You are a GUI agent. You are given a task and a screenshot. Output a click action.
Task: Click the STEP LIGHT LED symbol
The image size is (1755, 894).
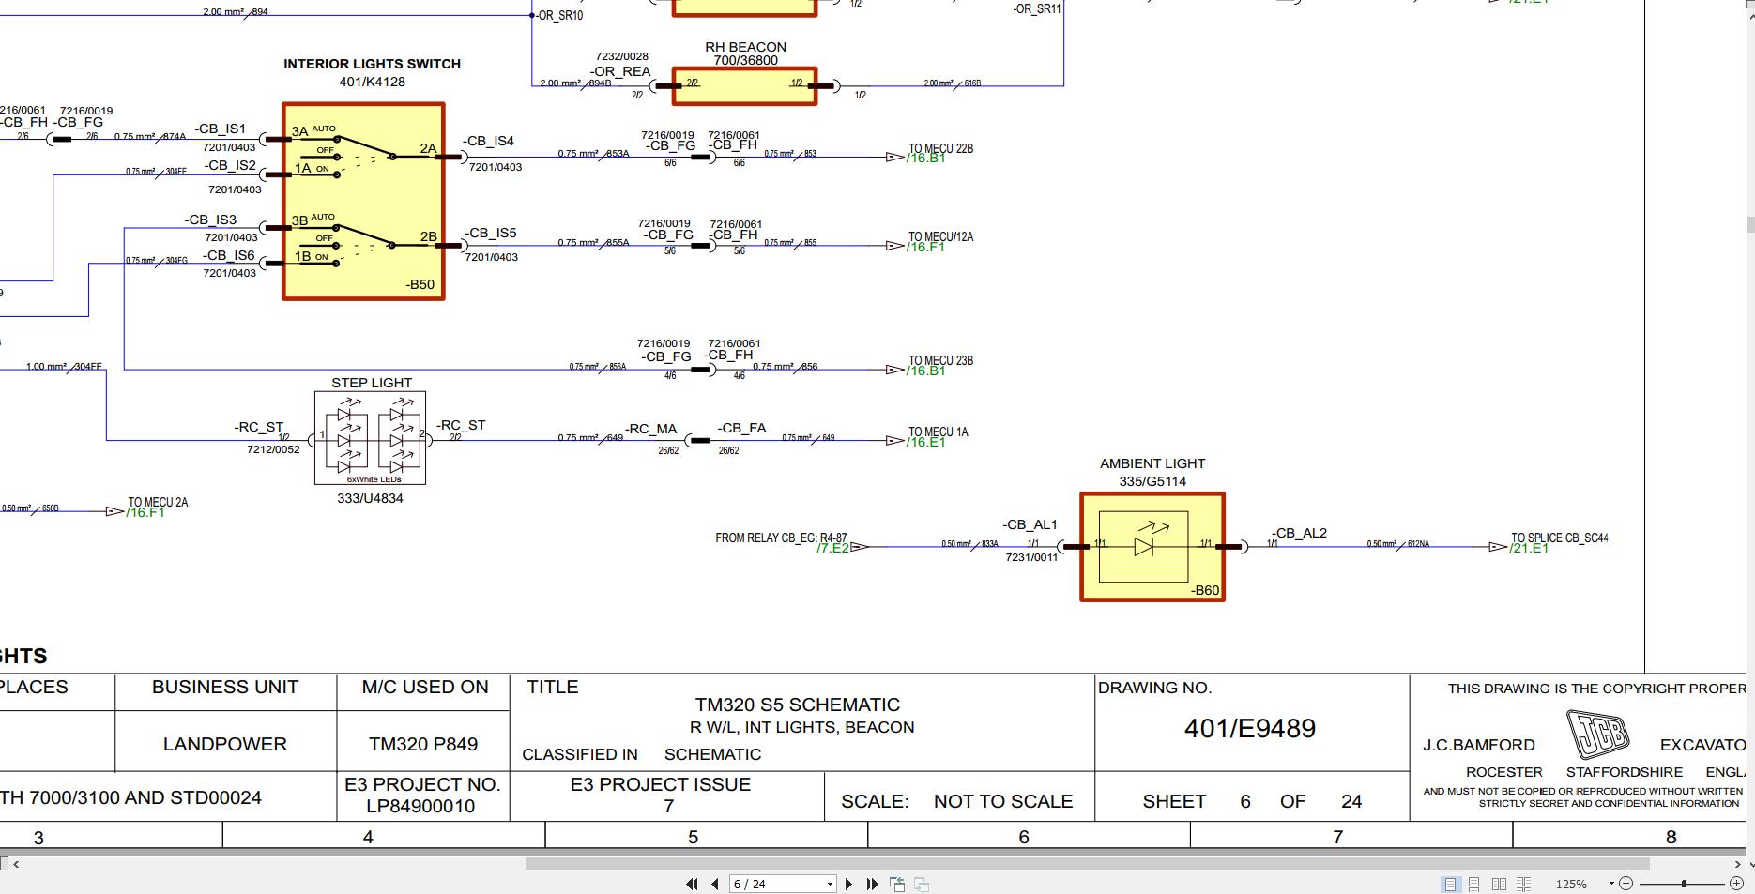[x=370, y=437]
